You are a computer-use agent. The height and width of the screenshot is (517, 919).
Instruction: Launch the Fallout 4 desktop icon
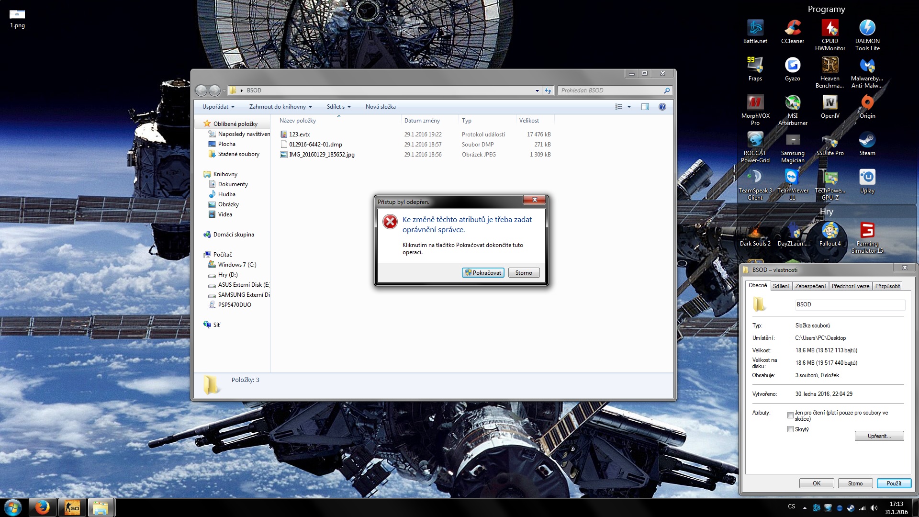point(829,231)
